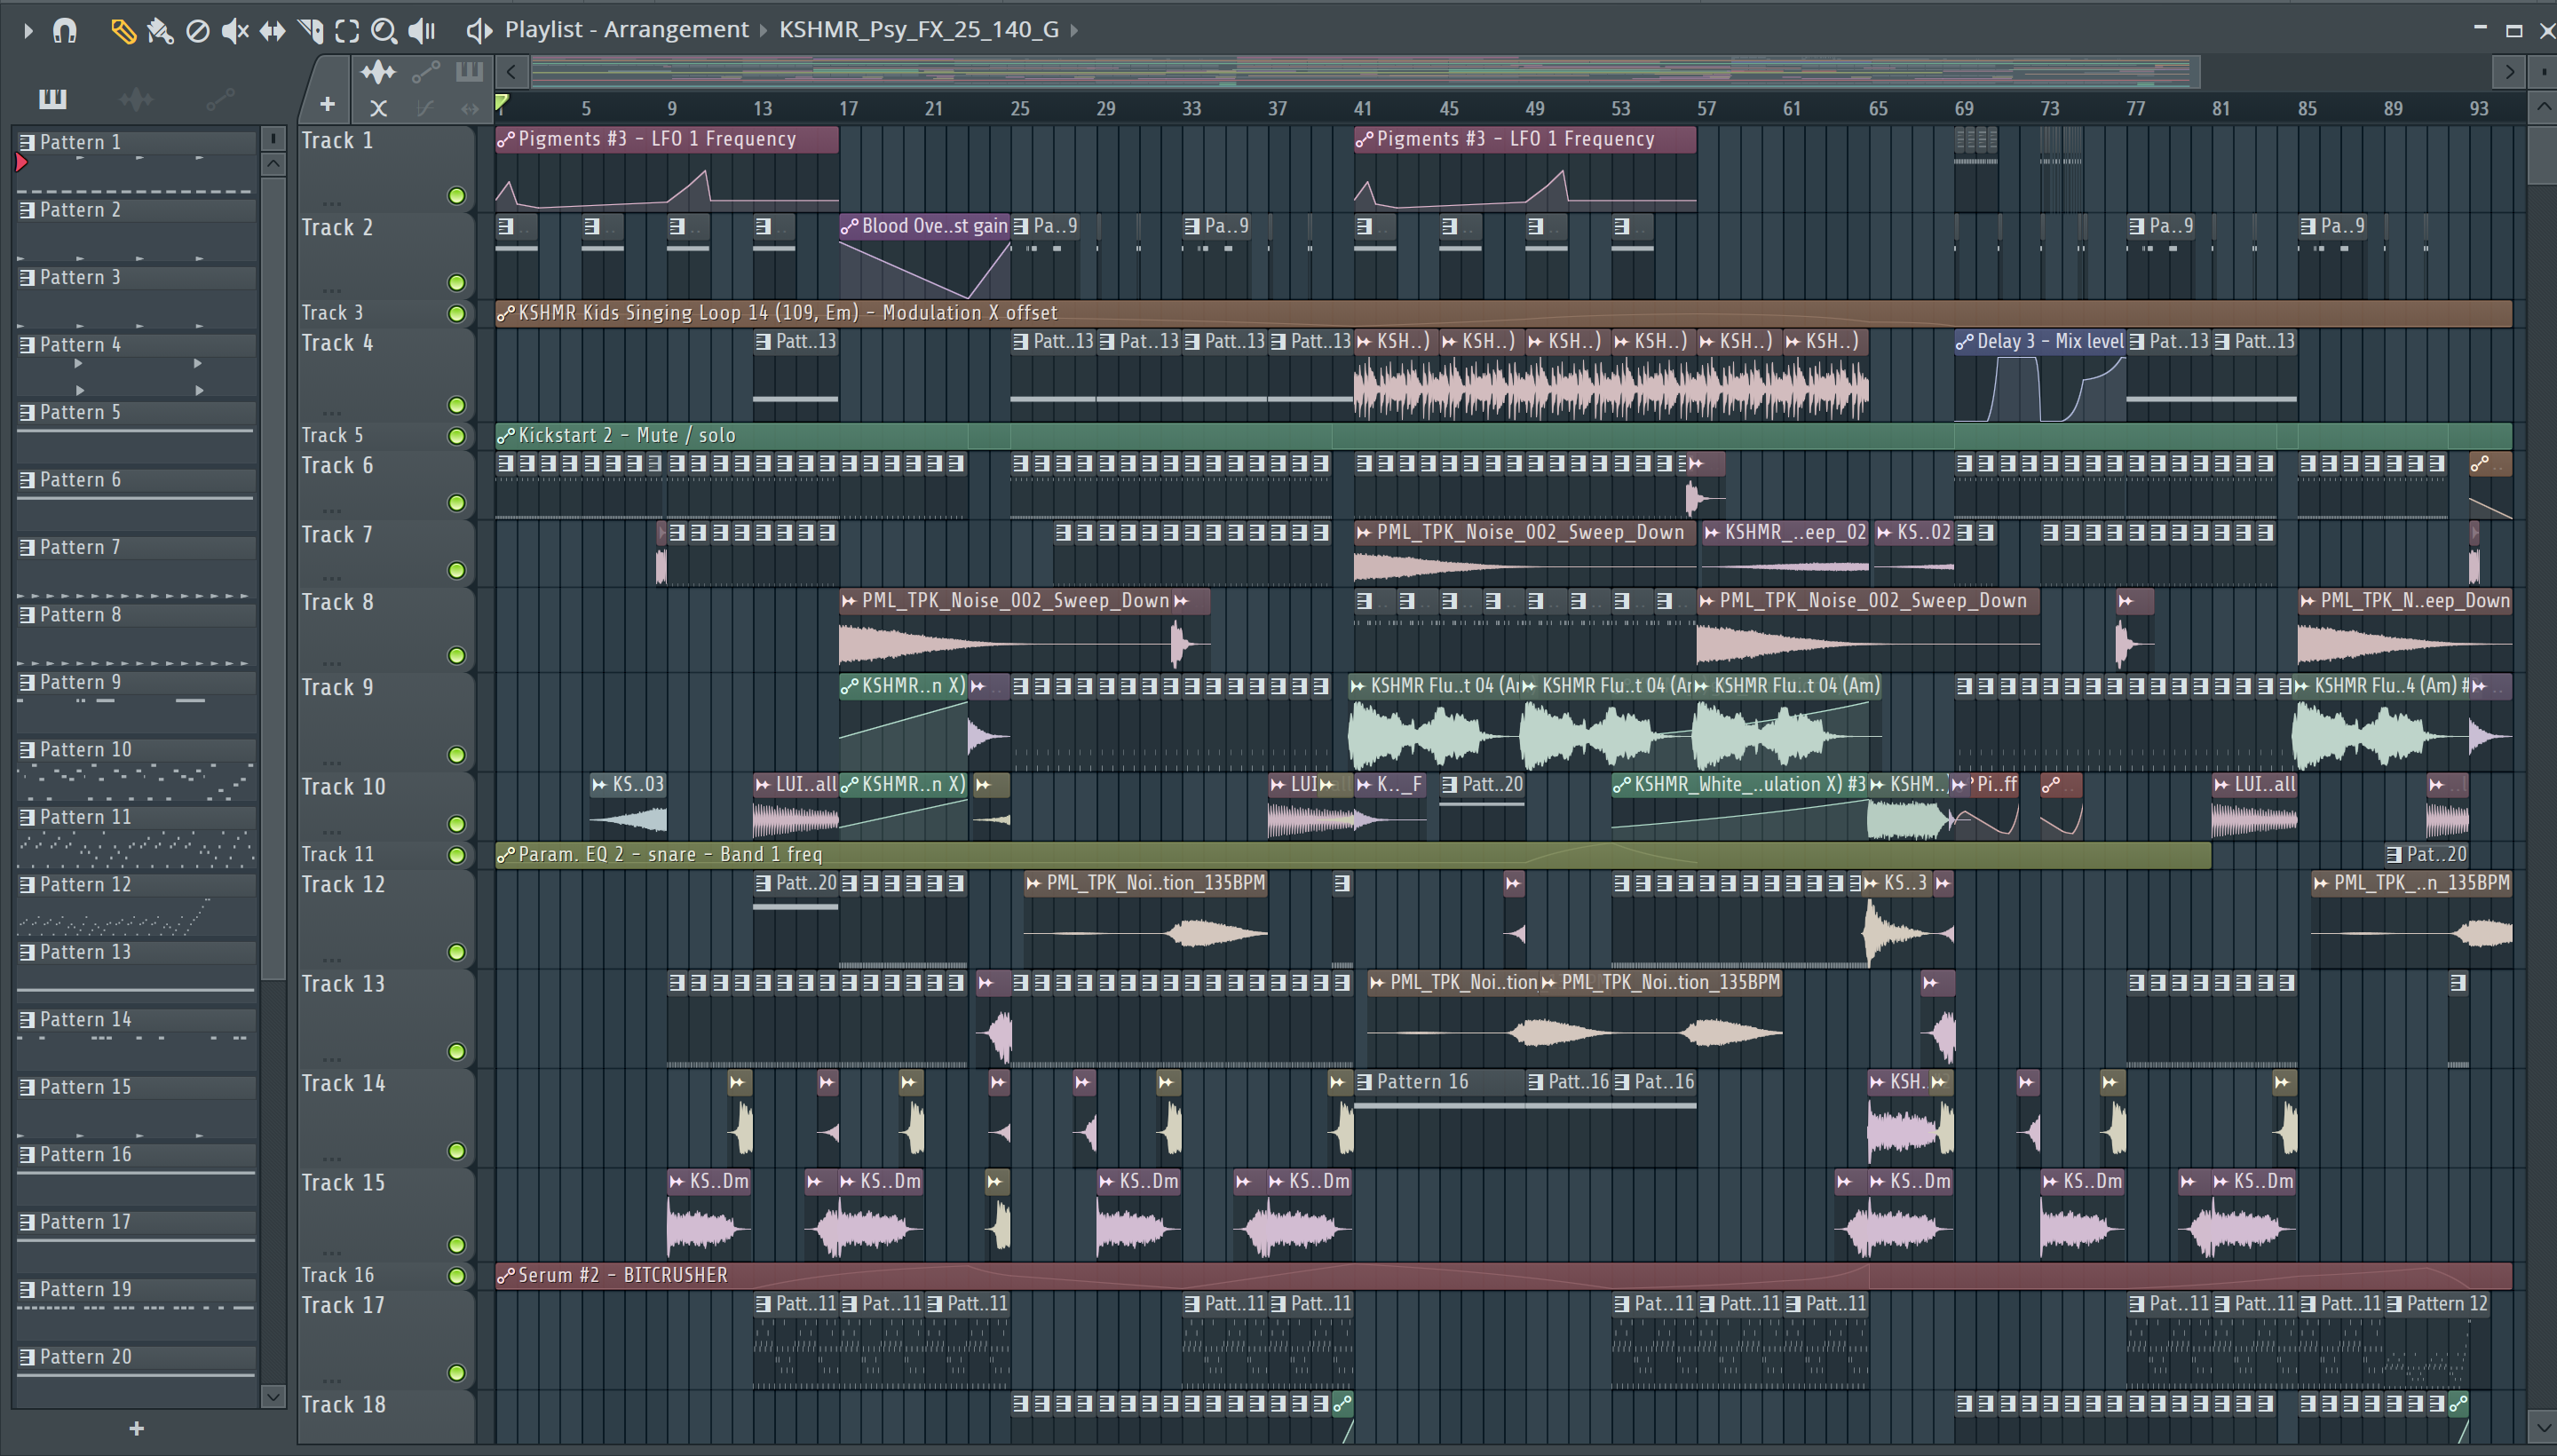Open the Serum #2 BITCRUSHER clip menu
The image size is (2557, 1456).
coord(506,1276)
